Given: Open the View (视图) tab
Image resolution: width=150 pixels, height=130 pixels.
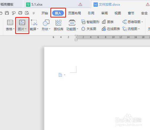Looking at the screenshot, I should [118, 13].
